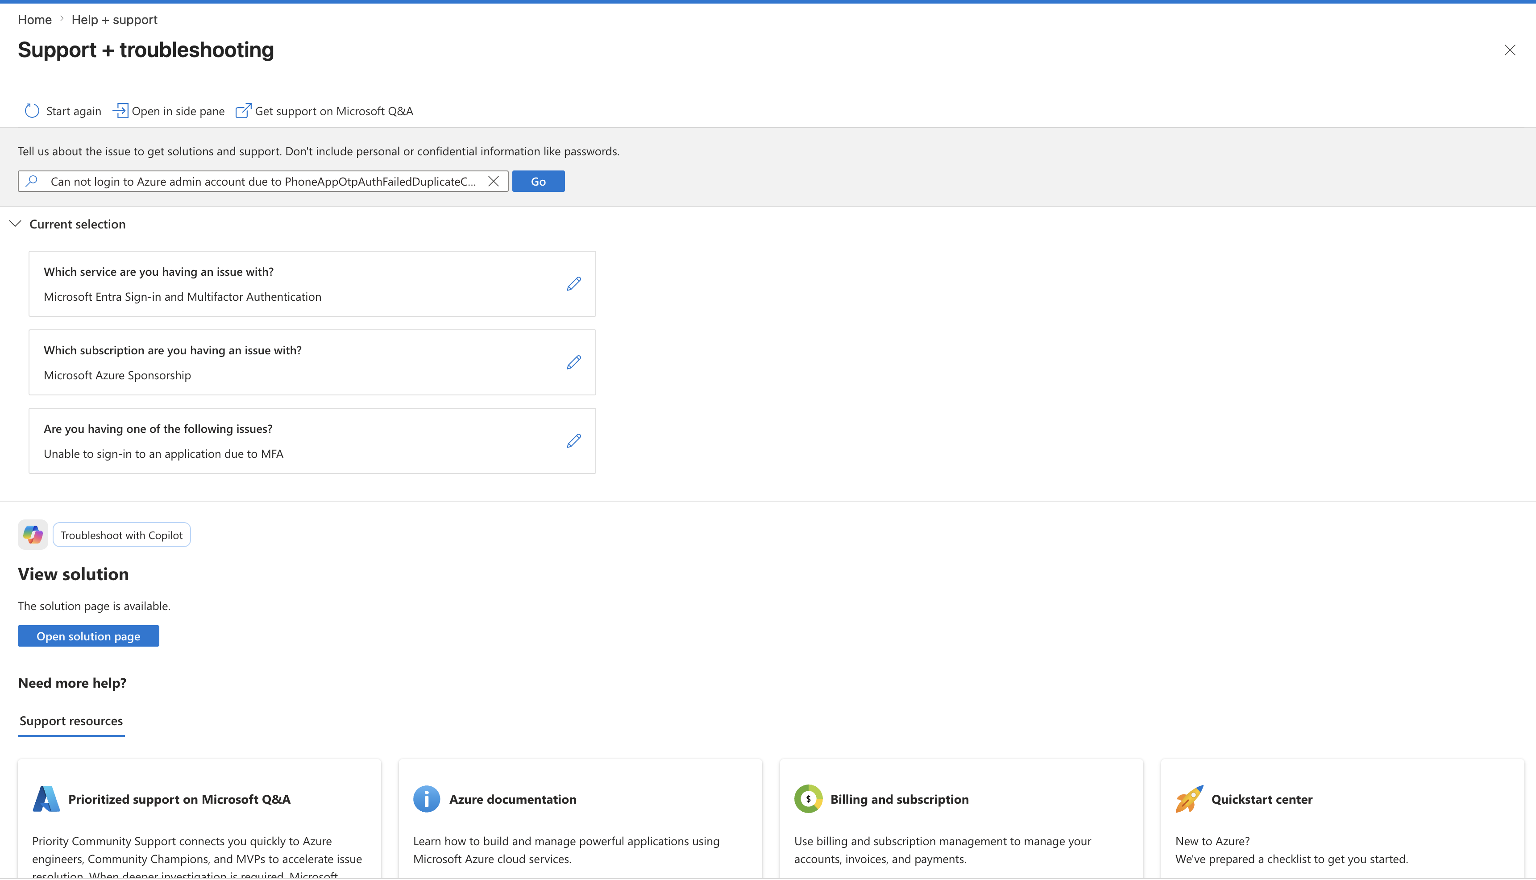Click 'New to Azure?' text
Screen dimensions: 1536x880
[1213, 841]
